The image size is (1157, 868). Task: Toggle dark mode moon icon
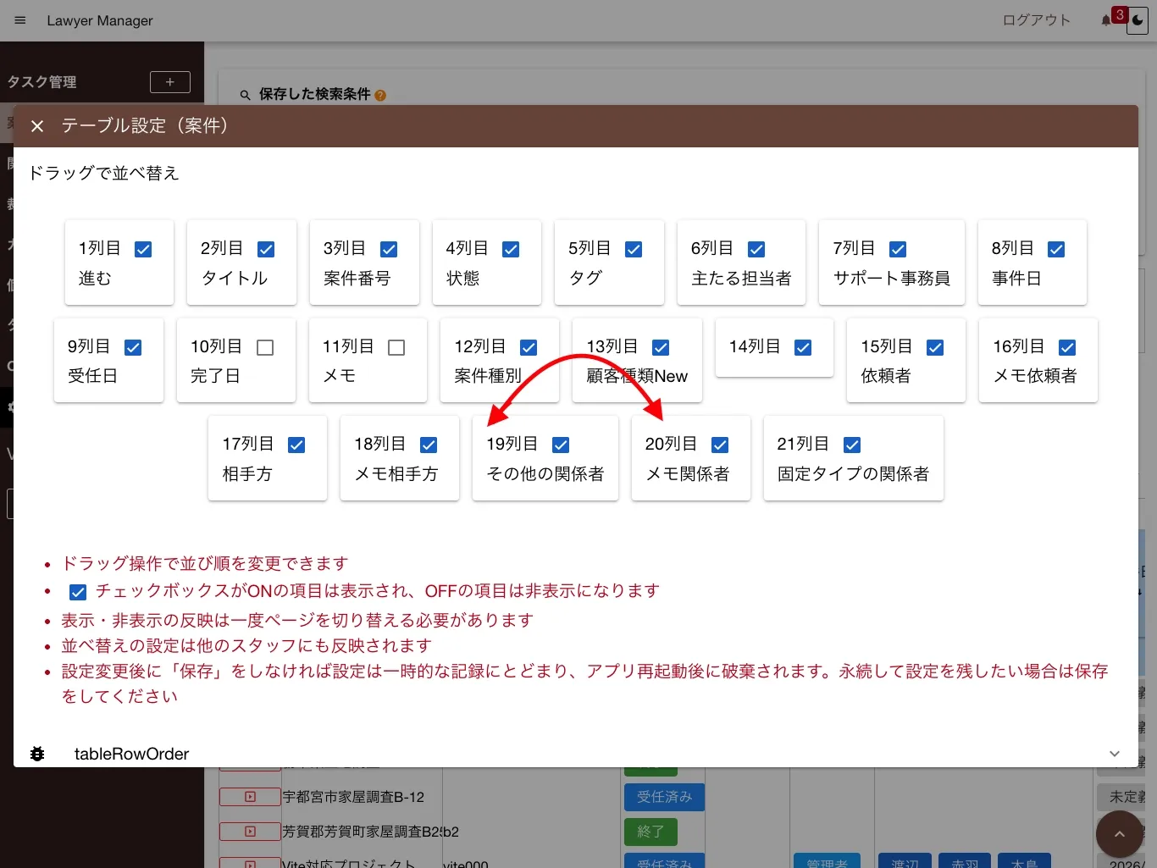tap(1138, 21)
